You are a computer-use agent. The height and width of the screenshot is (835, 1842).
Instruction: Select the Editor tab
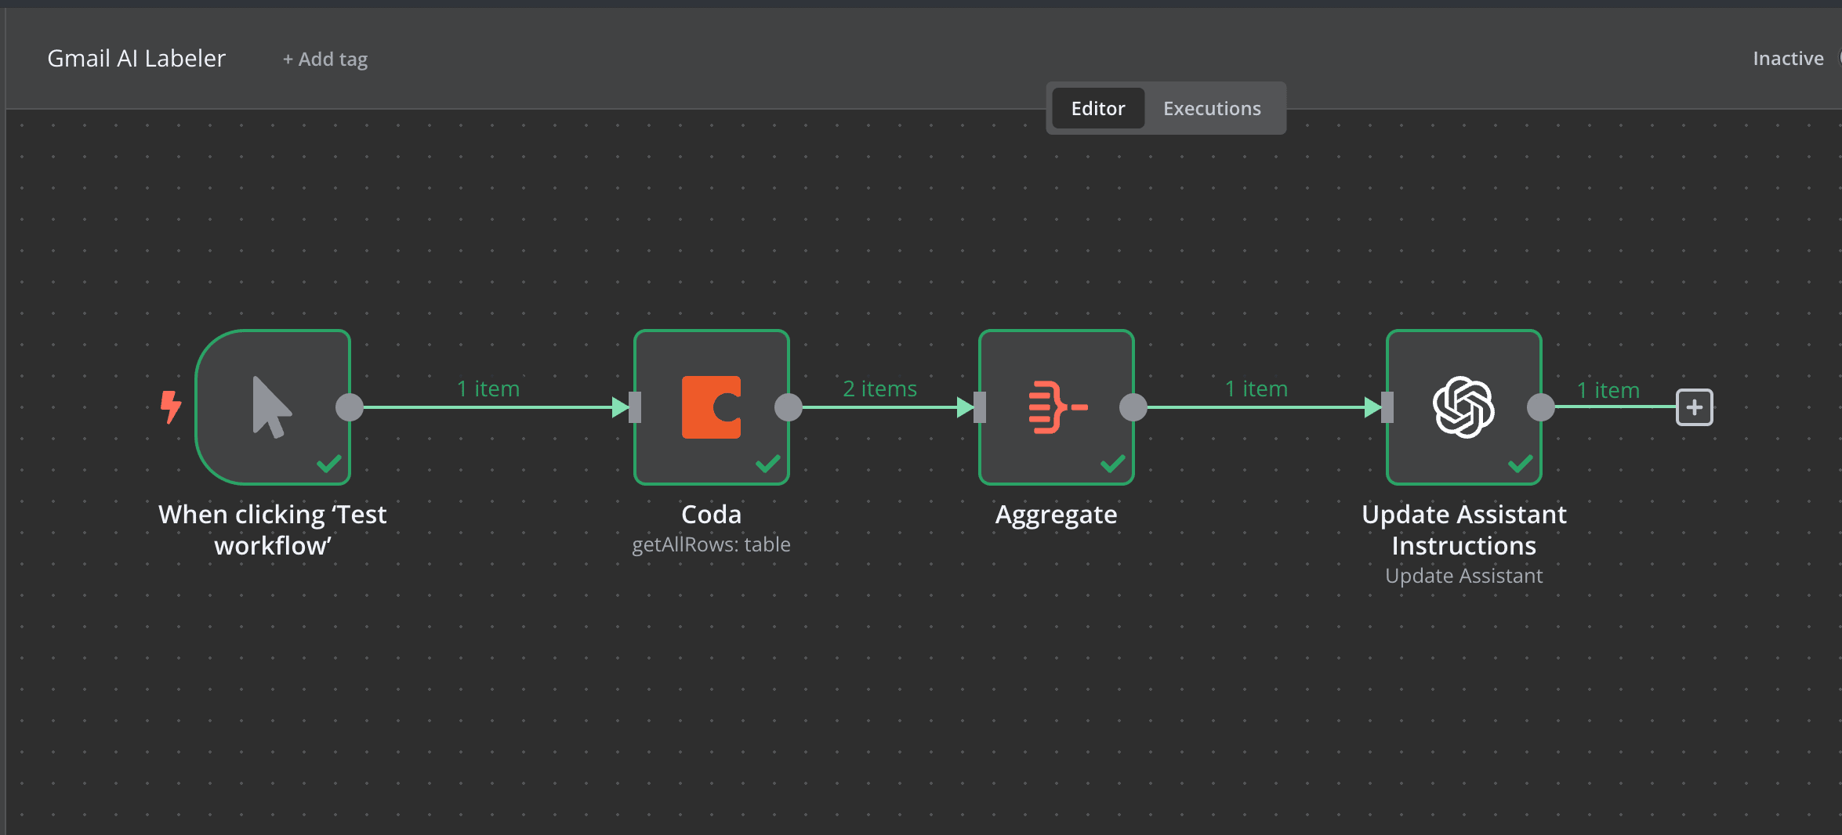pos(1097,108)
